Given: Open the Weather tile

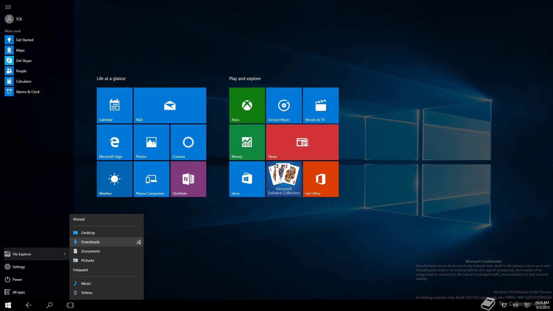Looking at the screenshot, I should (x=115, y=179).
